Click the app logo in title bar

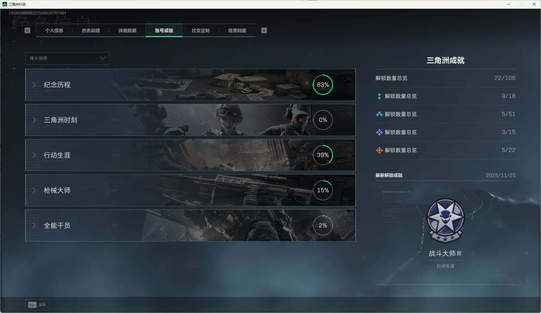(5, 4)
